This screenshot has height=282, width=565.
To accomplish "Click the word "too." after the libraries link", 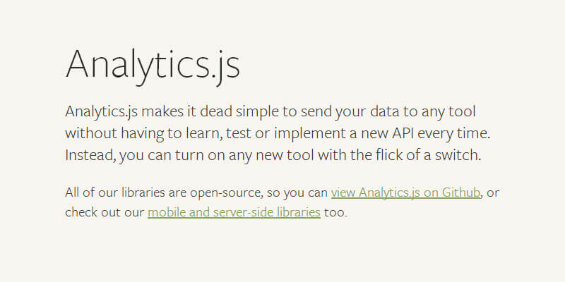I will pyautogui.click(x=336, y=211).
